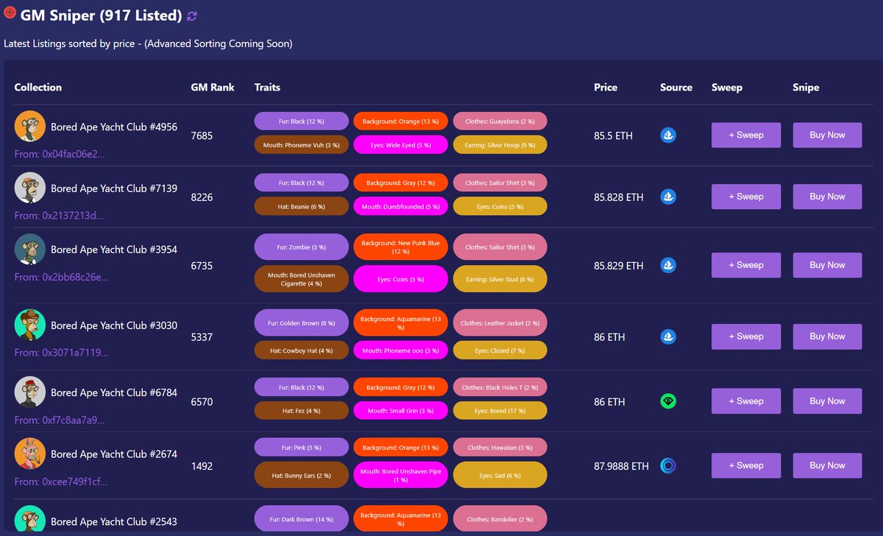The height and width of the screenshot is (536, 883).
Task: Buy Now Bored Ape #6784
Action: tap(827, 401)
